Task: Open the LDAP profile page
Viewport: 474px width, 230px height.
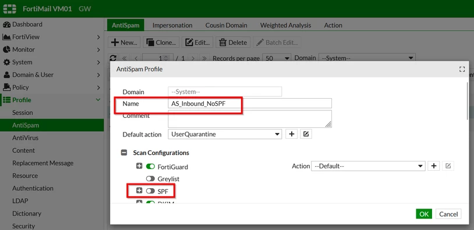Action: coord(20,201)
